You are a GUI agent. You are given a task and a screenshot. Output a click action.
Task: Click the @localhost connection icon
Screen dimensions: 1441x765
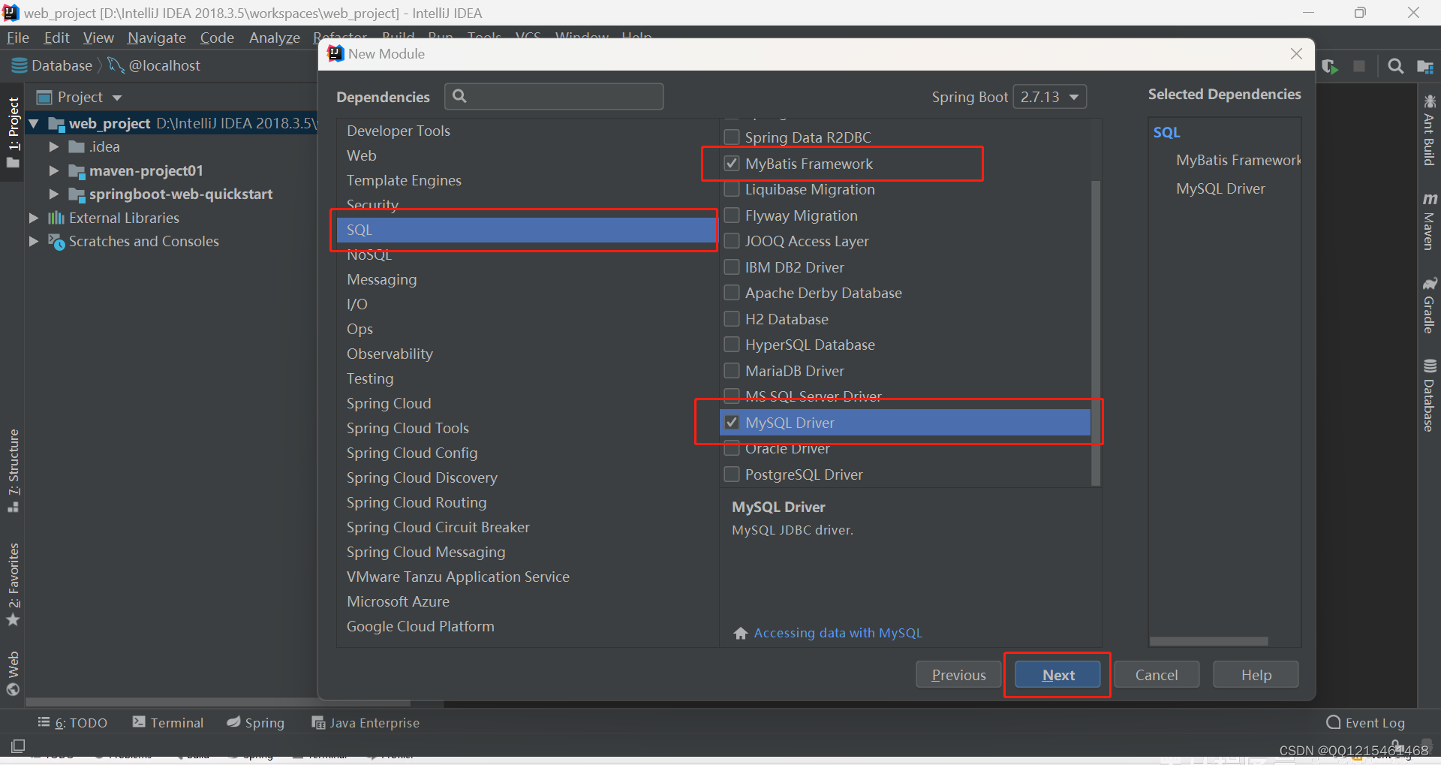(x=116, y=66)
